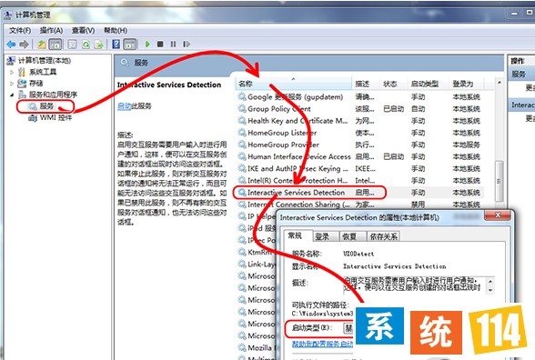
Task: Open the 操作(A) menu
Action: tap(51, 31)
